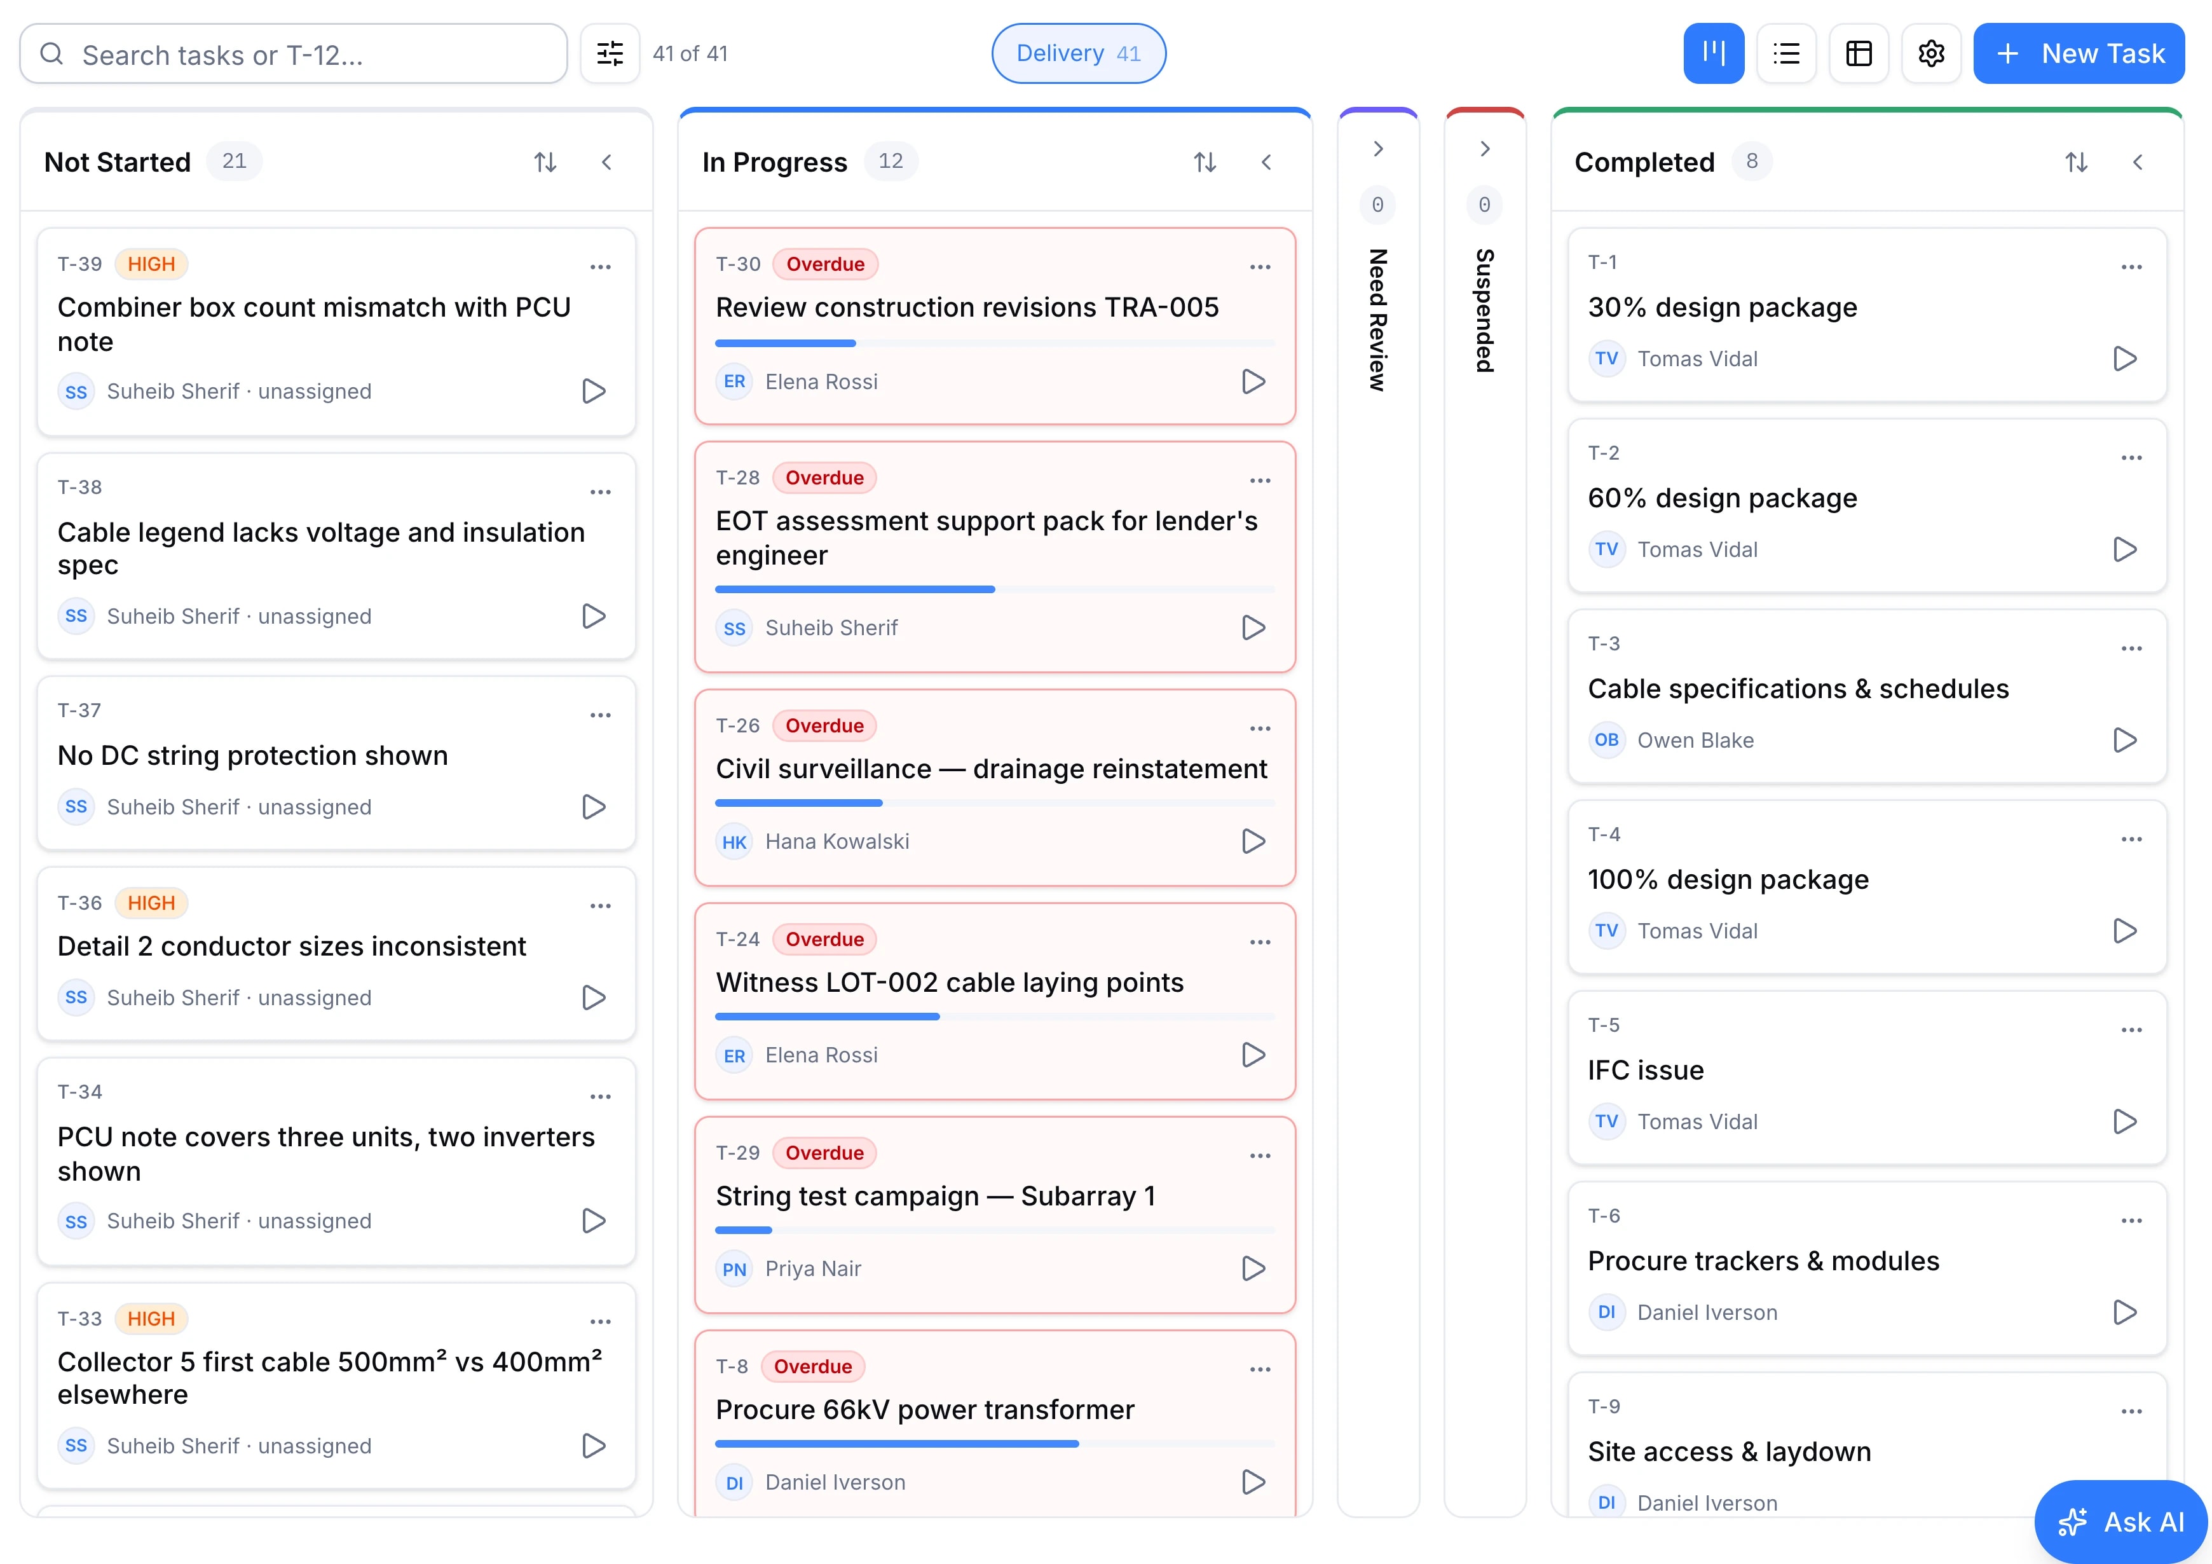Image resolution: width=2212 pixels, height=1564 pixels.
Task: Open more options on task T-39
Action: (600, 267)
